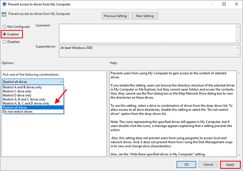Click the Supported on scroll up arrow
This screenshot has height=171, width=243.
[x=237, y=48]
